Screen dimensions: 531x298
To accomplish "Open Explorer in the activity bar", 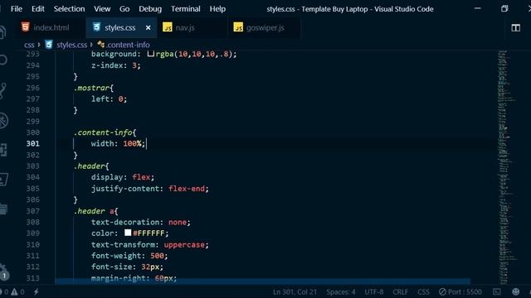I will [2, 32].
